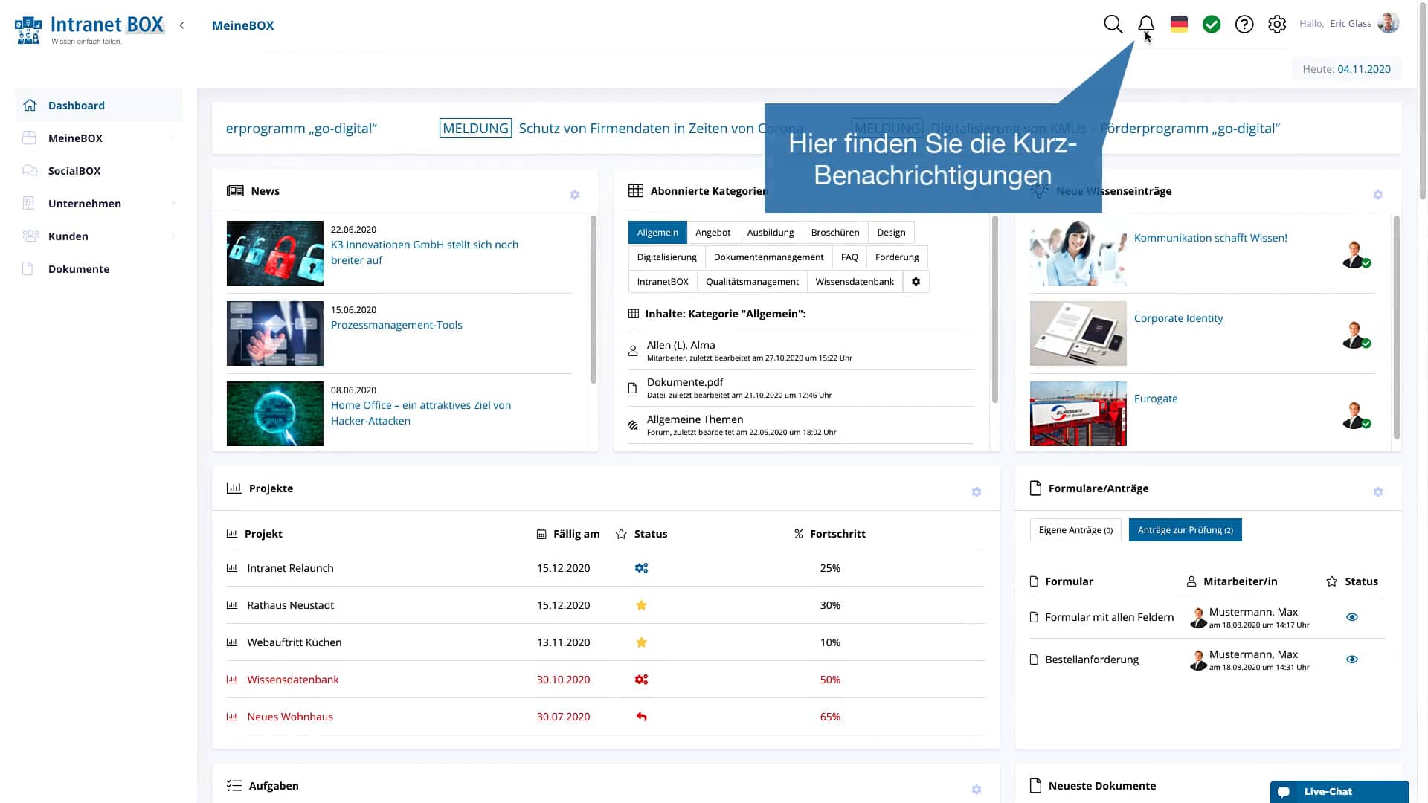
Task: Show Eigene Anträge (0) tab
Action: pyautogui.click(x=1075, y=529)
